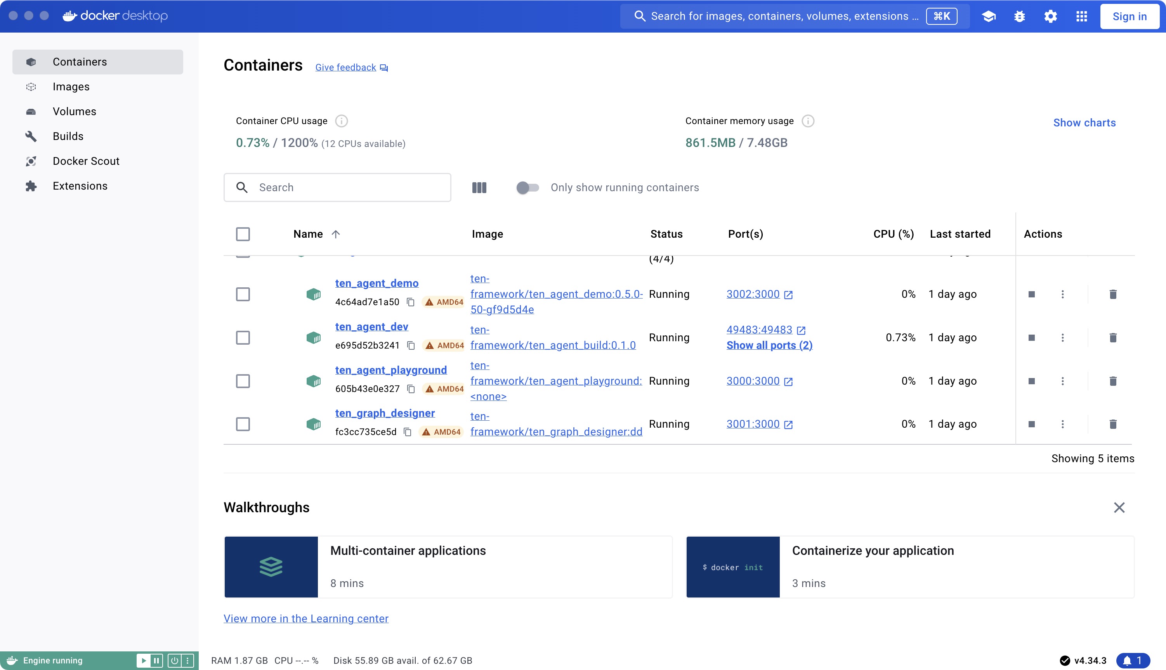Open the Give feedback link
Image resolution: width=1166 pixels, height=670 pixels.
point(351,67)
